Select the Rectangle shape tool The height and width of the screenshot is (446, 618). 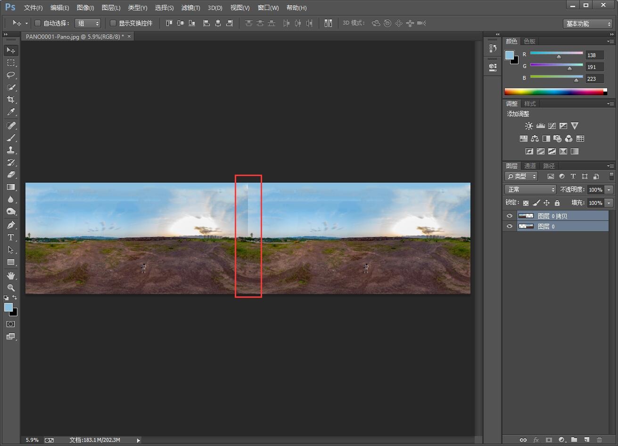tap(11, 262)
